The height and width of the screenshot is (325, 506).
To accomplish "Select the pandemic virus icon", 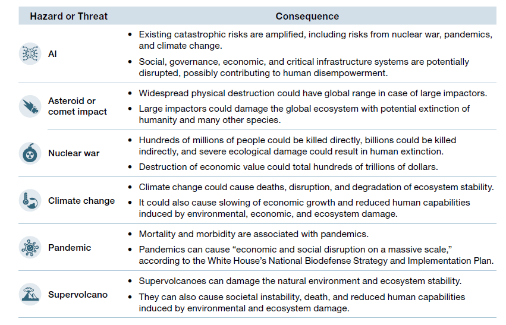I will (29, 247).
